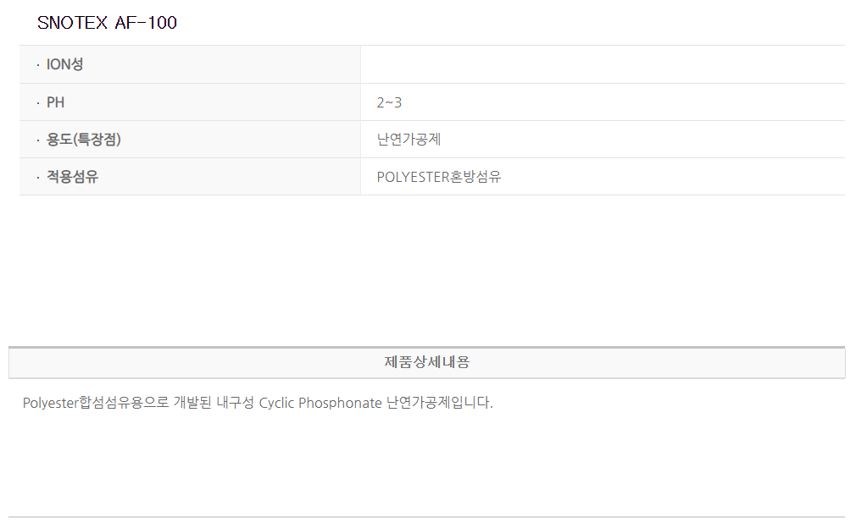Click the empty ION성 value cell
The width and height of the screenshot is (856, 528).
[x=602, y=64]
